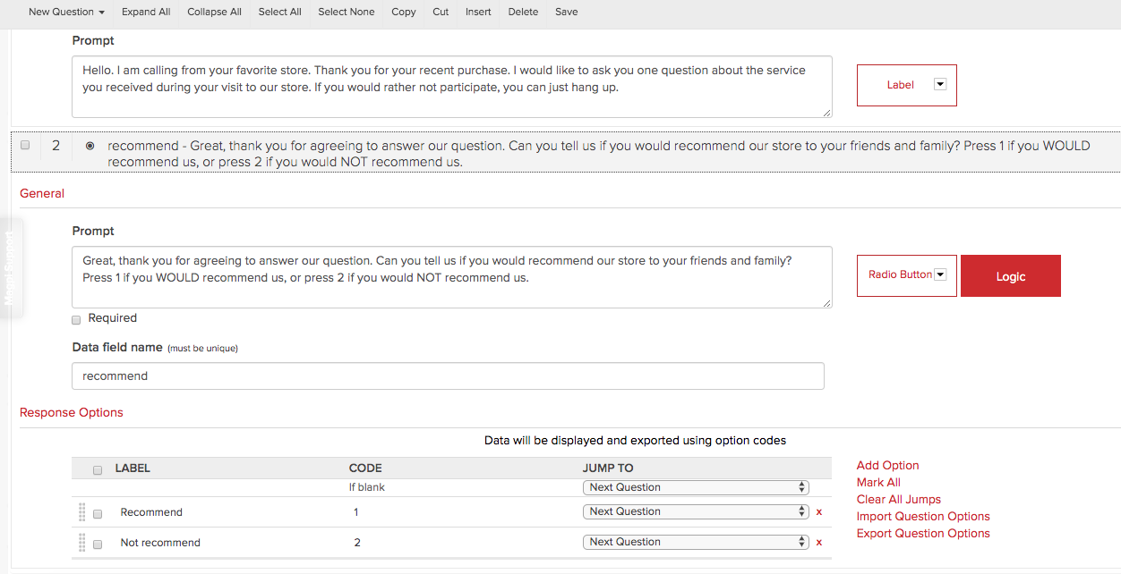Open the If blank Jump To dropdown
Screen dimensions: 1121x574
pyautogui.click(x=695, y=487)
